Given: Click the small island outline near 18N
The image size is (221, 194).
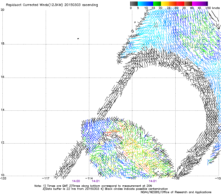Looking at the screenshot, I should tap(78, 39).
